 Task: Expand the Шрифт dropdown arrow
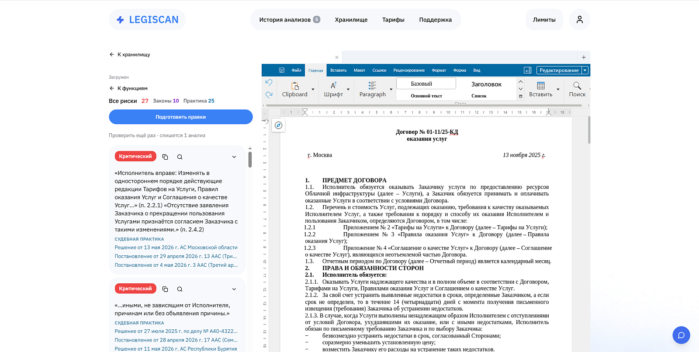click(348, 90)
